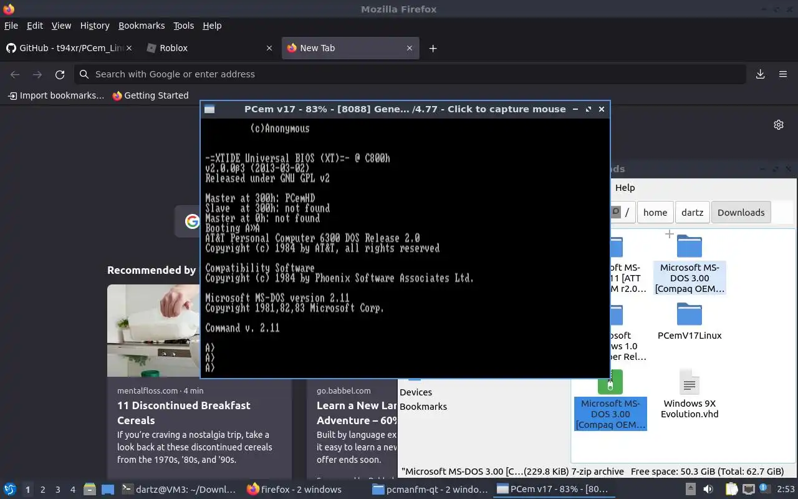Close the New Tab tab
The width and height of the screenshot is (798, 499).
click(x=410, y=48)
